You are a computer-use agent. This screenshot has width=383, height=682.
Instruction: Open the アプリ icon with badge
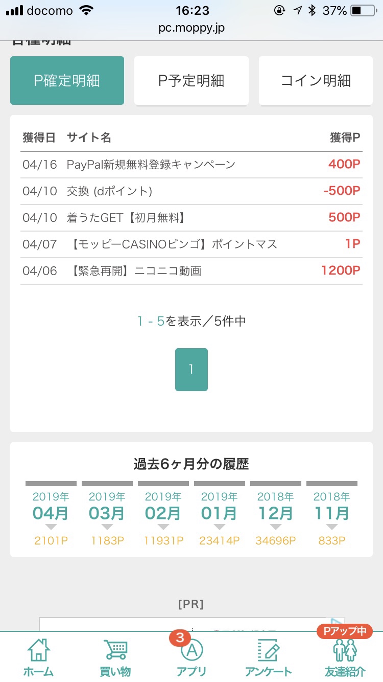pos(191,649)
